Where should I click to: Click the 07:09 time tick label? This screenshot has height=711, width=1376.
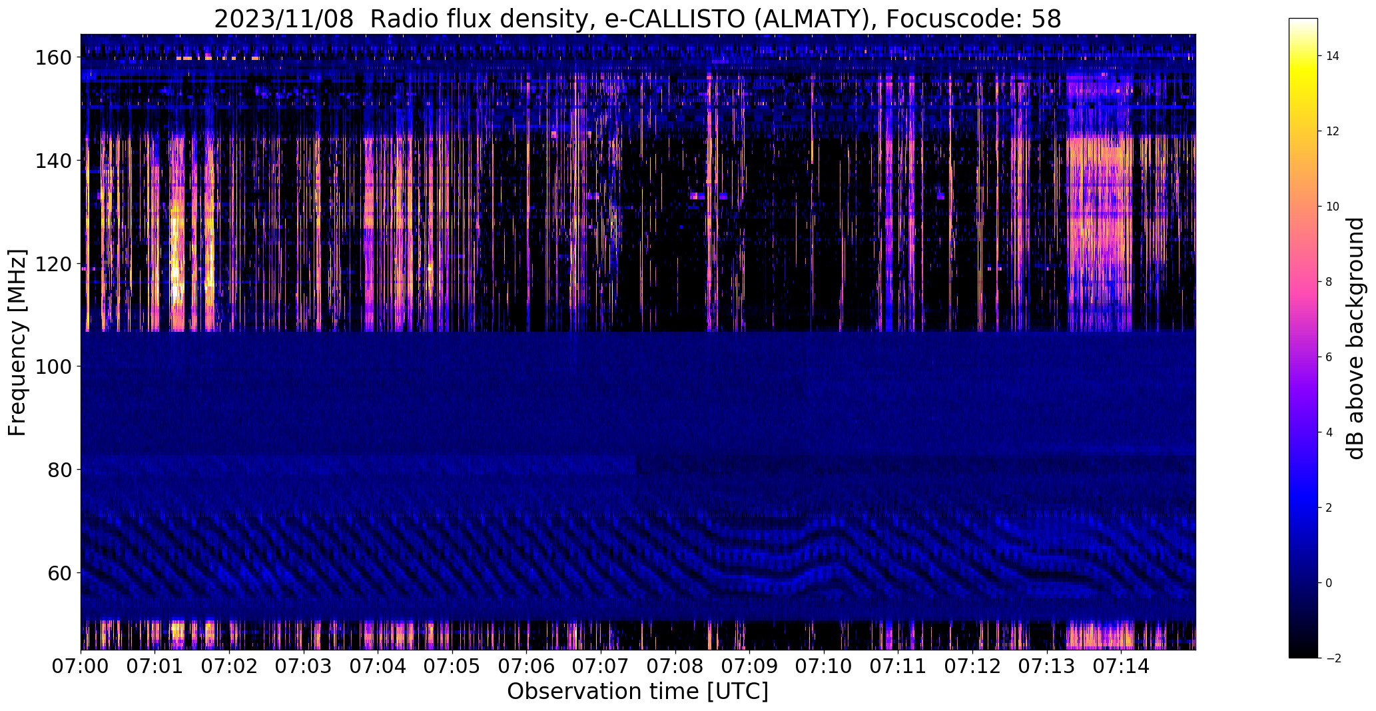tap(750, 666)
